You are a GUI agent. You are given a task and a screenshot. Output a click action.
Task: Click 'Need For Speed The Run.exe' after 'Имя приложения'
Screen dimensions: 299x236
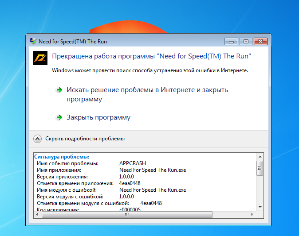(x=153, y=170)
